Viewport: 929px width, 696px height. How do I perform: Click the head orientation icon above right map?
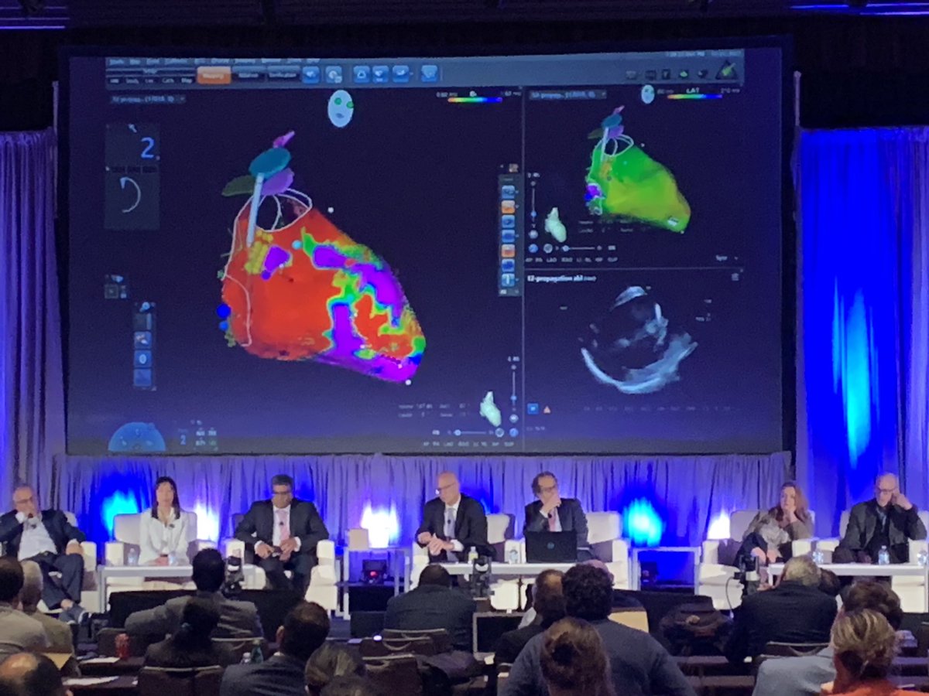pos(648,94)
